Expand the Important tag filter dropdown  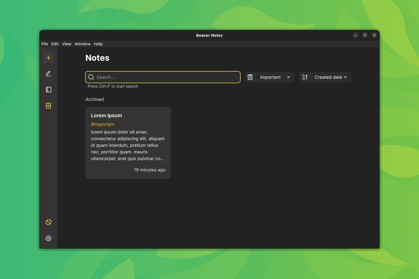(289, 77)
